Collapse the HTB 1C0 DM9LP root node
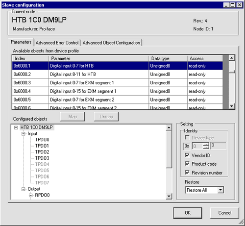The image size is (245, 226). click(16, 127)
